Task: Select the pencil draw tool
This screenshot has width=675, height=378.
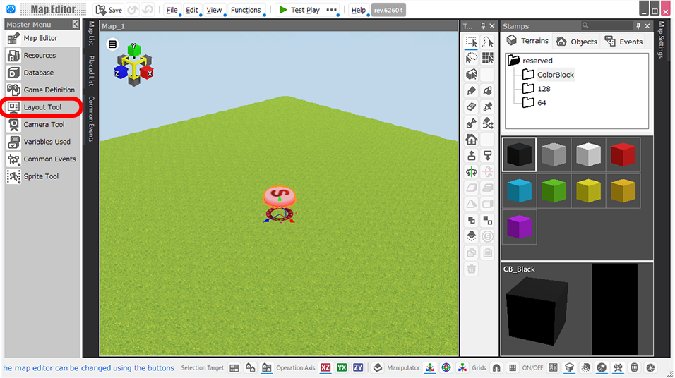Action: [x=472, y=91]
